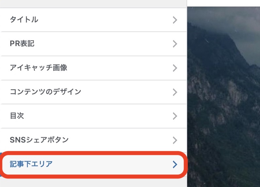
Task: Click the chevron icon beside 目次
Action: pos(175,116)
